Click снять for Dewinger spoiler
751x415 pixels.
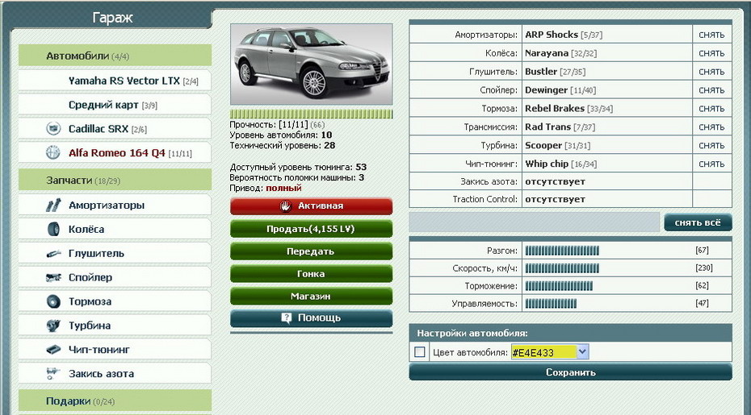[711, 90]
